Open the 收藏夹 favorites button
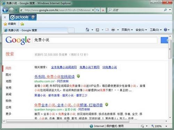This screenshot has width=174, height=130. tap(10, 24)
